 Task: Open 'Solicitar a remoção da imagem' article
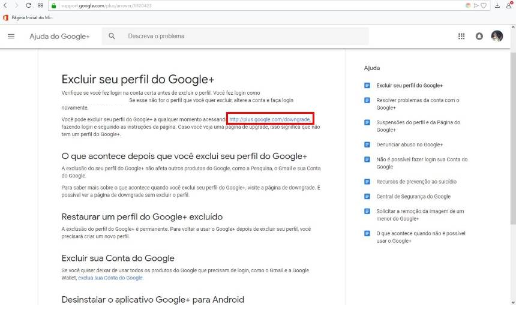420,215
